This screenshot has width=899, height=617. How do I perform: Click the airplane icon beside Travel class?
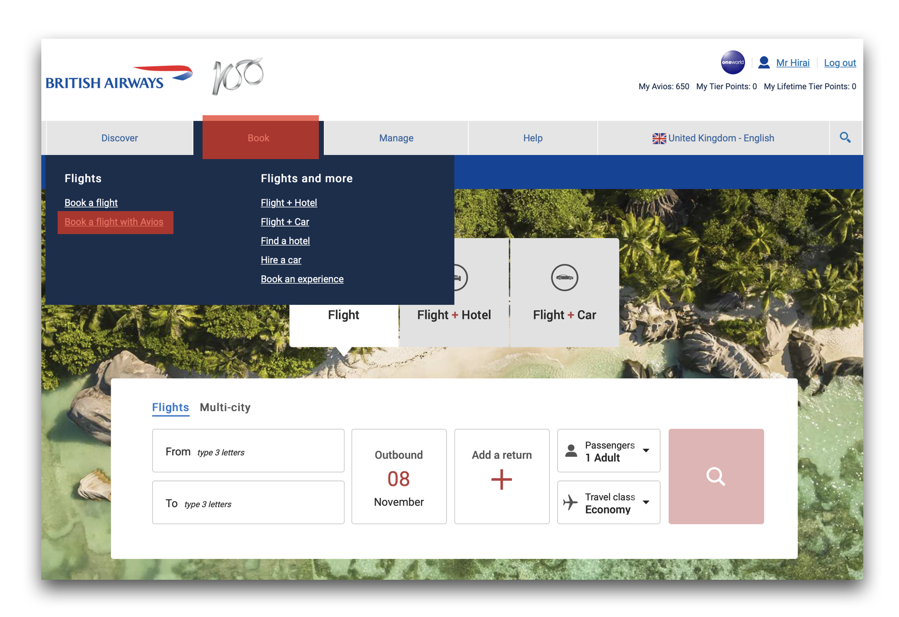tap(570, 502)
